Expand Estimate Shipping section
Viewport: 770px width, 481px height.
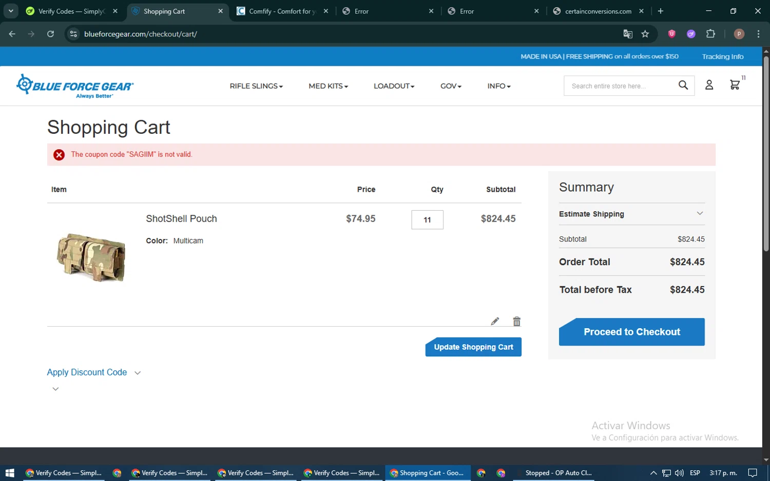631,214
